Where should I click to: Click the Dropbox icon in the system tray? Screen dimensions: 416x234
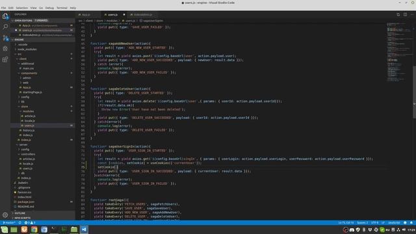coord(370,229)
